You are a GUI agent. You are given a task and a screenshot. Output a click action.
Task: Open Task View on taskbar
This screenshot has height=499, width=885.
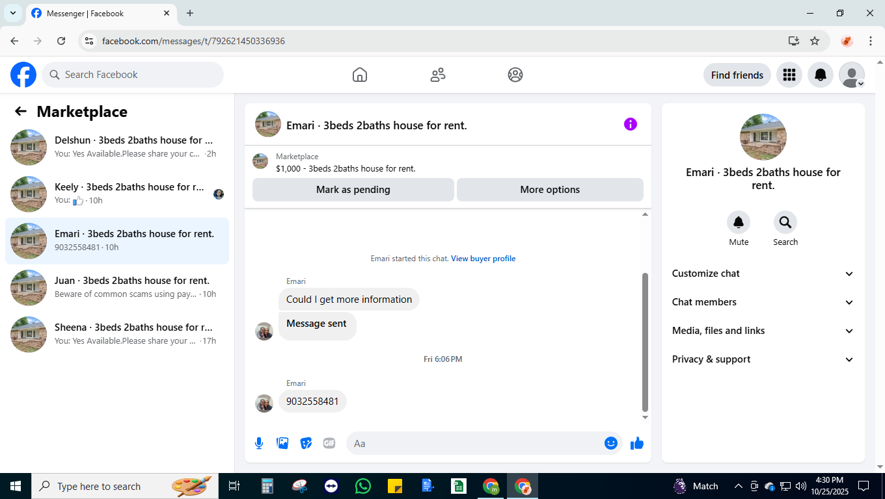tap(234, 486)
